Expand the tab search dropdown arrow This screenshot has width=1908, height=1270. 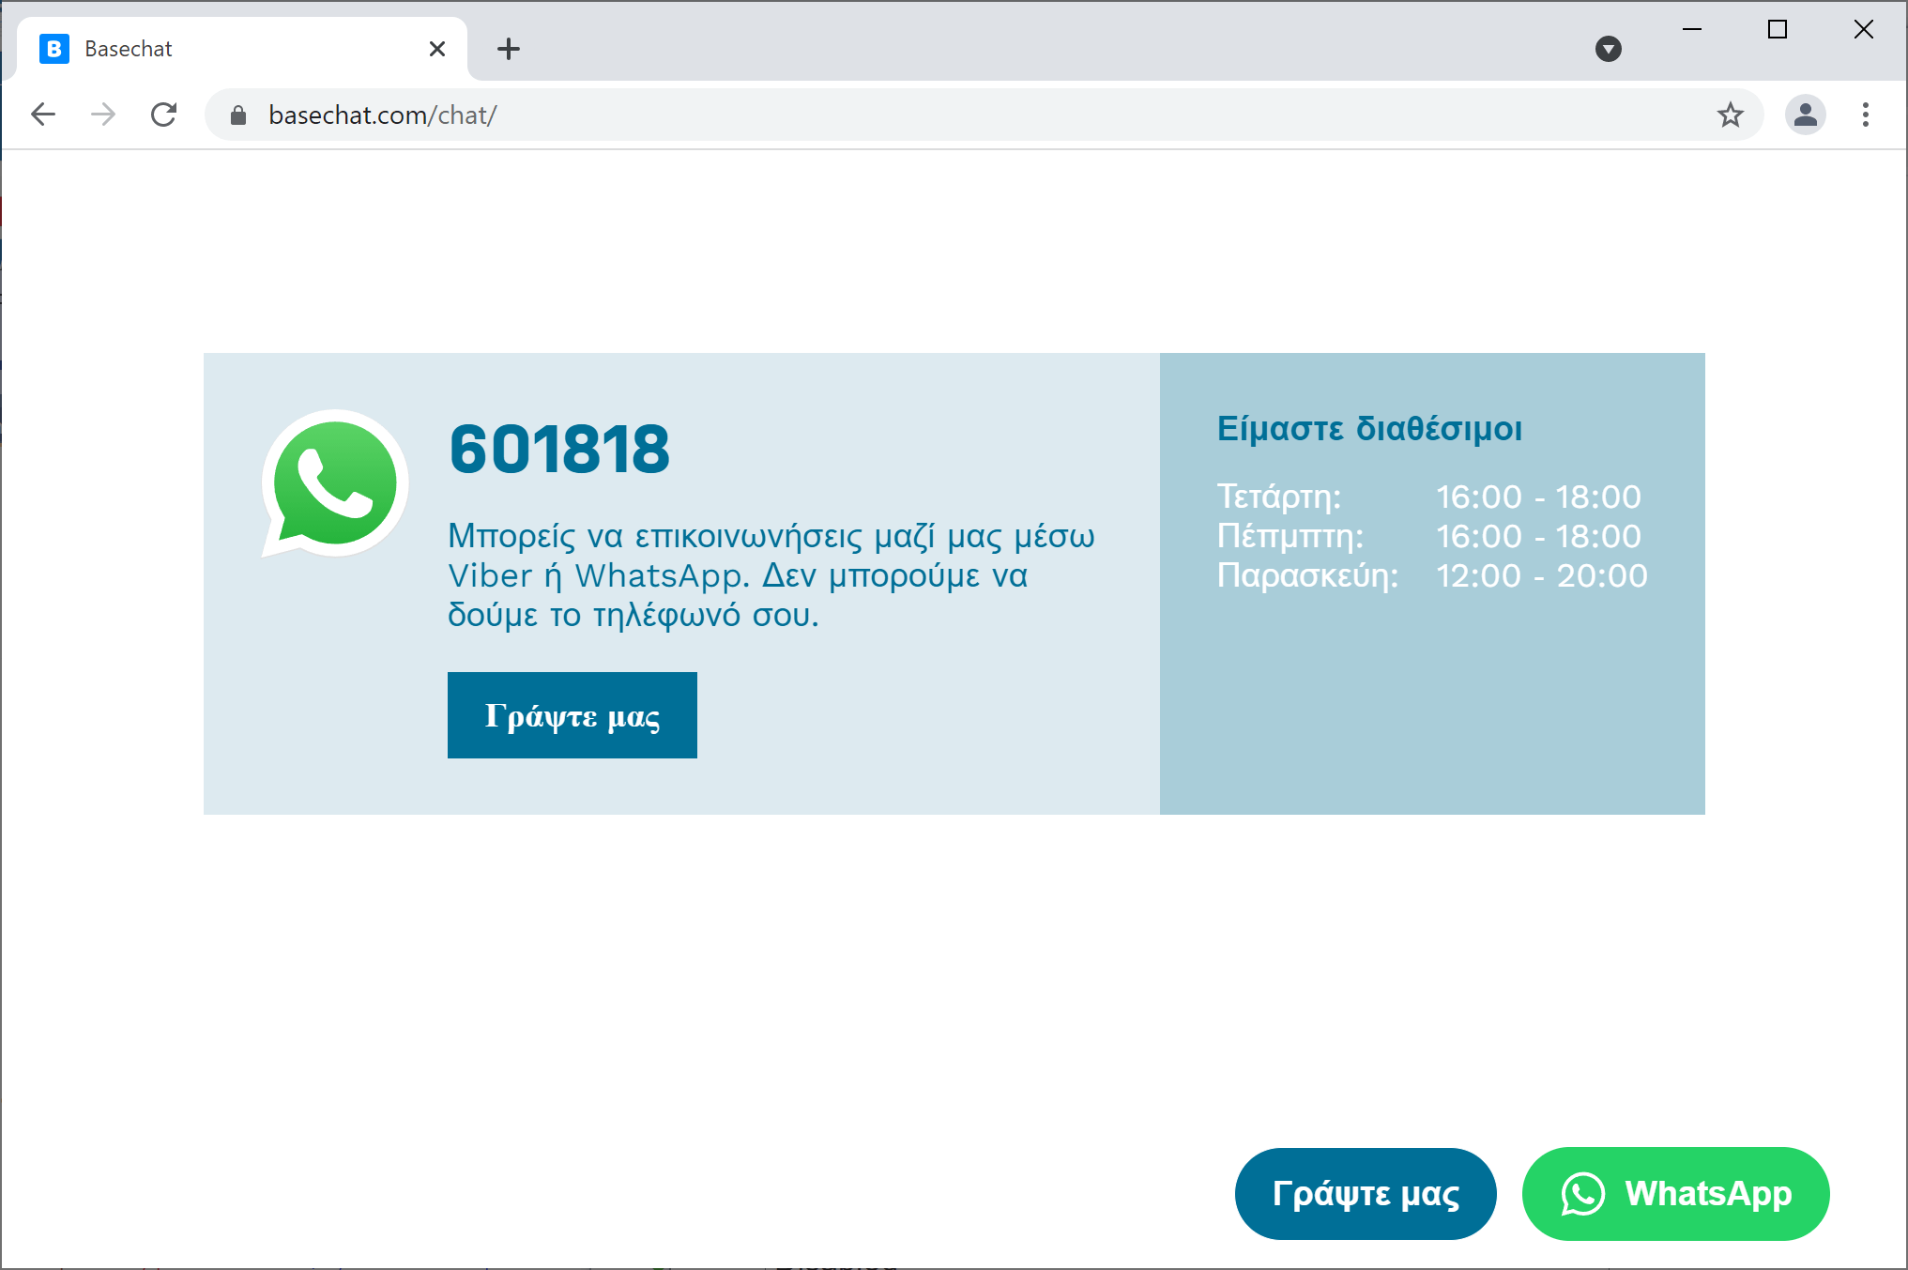[x=1608, y=49]
